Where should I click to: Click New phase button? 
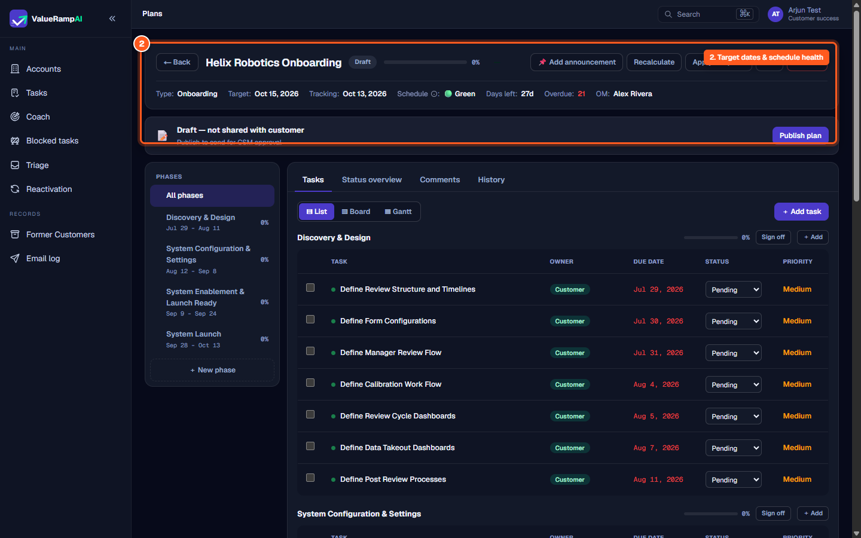tap(212, 370)
